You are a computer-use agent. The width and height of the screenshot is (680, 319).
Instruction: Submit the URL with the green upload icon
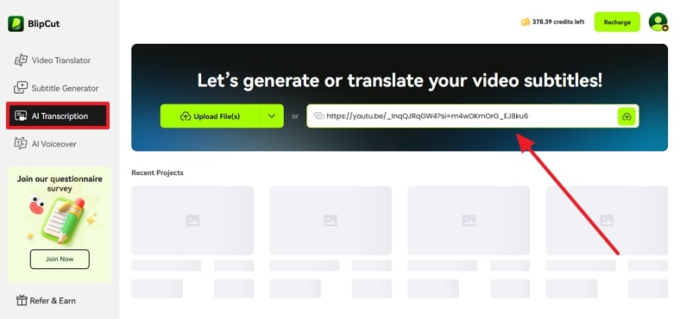626,116
